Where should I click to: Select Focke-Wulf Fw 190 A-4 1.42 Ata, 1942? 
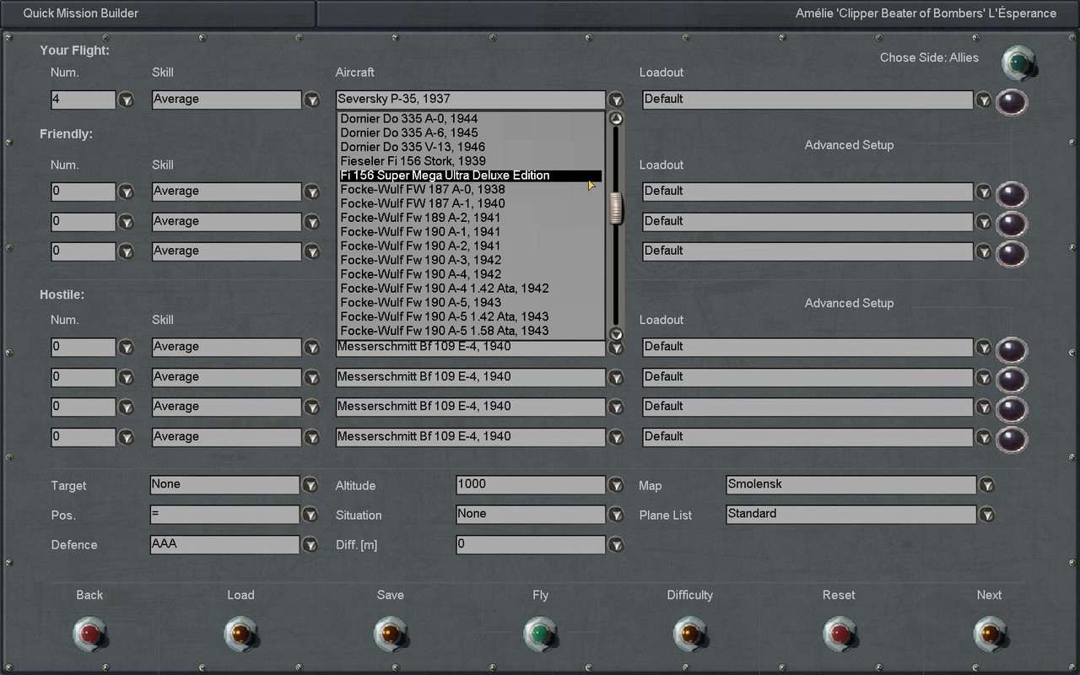tap(470, 289)
